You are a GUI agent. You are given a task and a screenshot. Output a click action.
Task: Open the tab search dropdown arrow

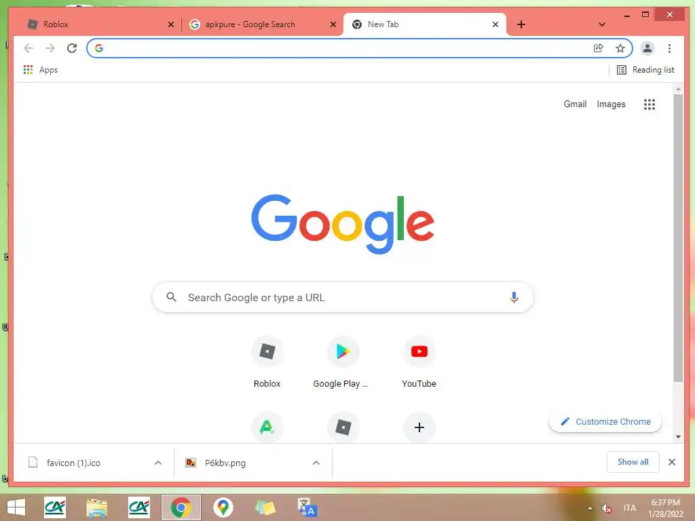(602, 24)
